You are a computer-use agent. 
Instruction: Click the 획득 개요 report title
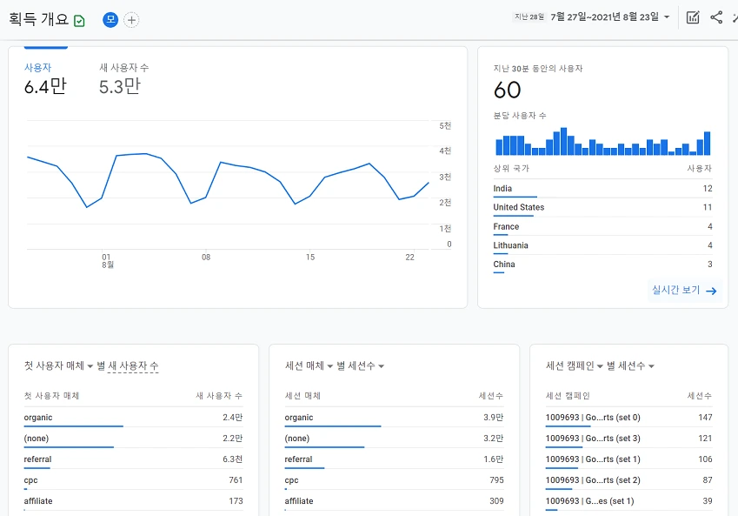(38, 19)
